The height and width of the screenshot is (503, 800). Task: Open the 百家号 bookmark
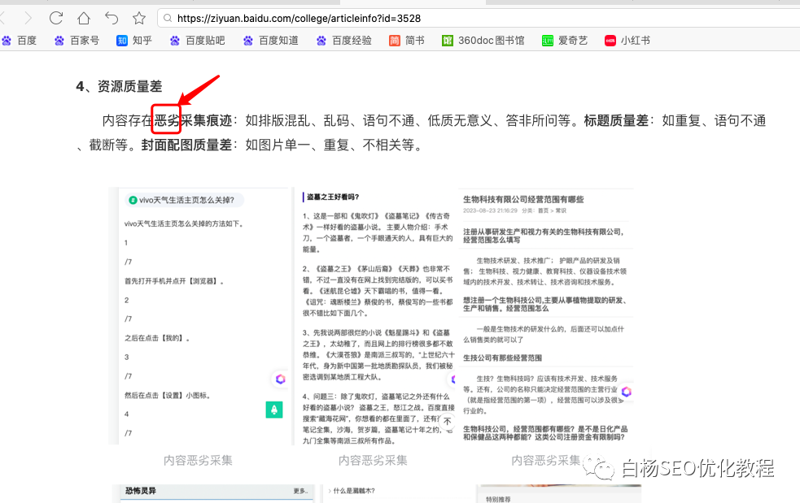coord(77,39)
